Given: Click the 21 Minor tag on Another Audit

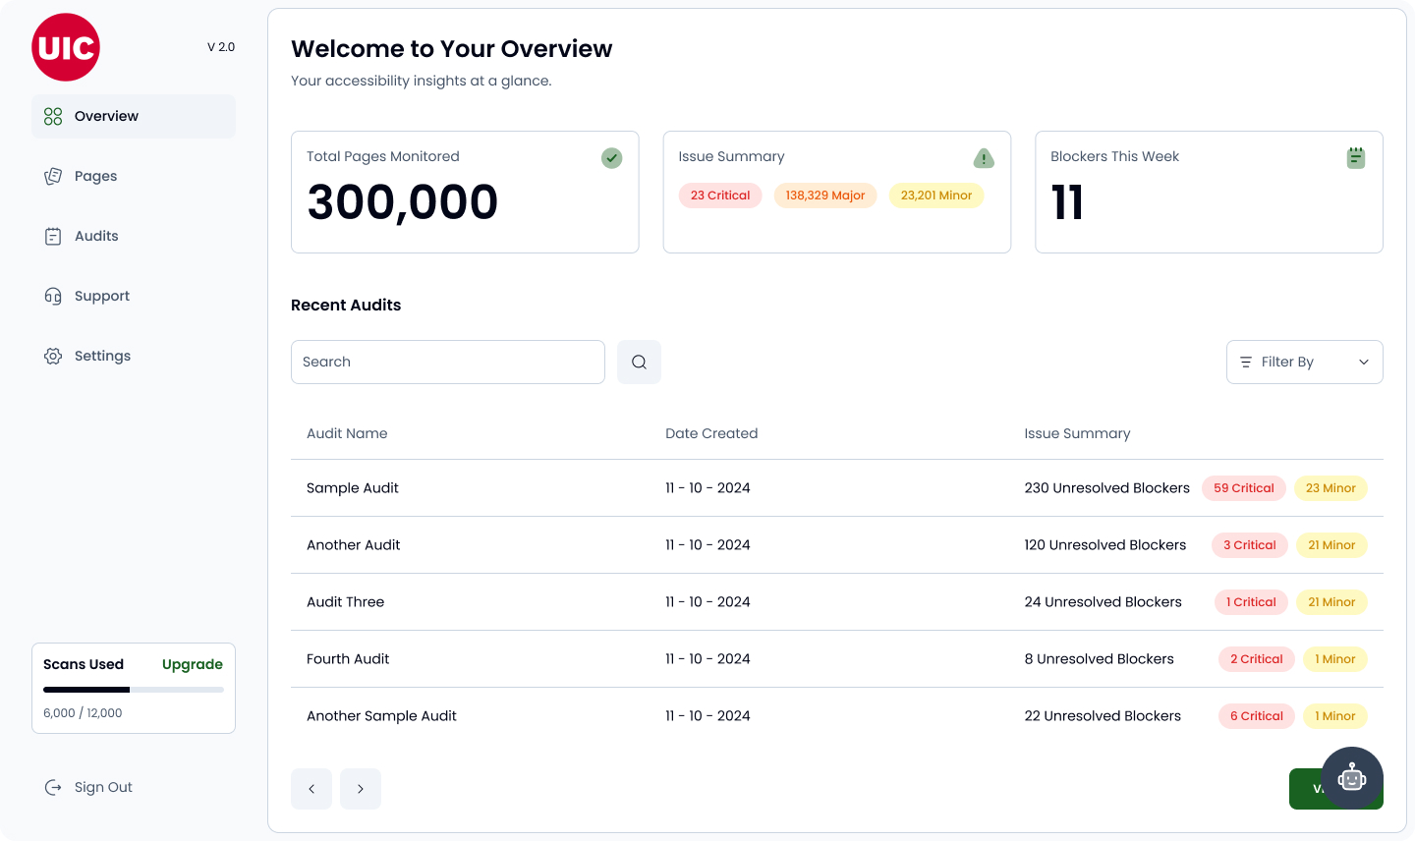Looking at the screenshot, I should click(x=1331, y=545).
